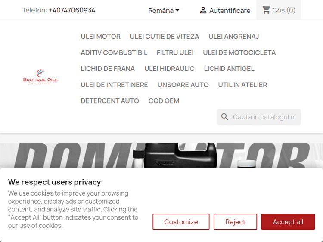Go to ADITIV COMBUSTIBIL category
This screenshot has height=242, width=323.
tap(114, 52)
